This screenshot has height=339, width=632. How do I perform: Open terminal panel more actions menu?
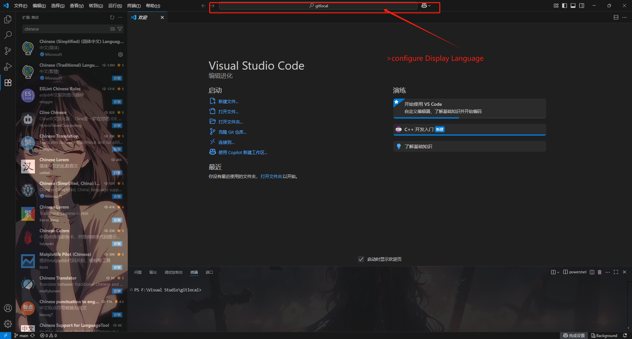608,272
